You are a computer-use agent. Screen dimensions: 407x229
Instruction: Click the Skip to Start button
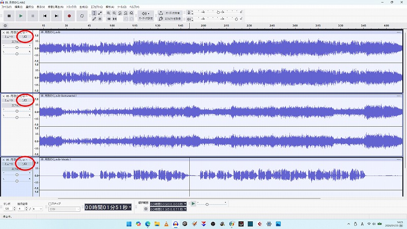tap(45, 16)
